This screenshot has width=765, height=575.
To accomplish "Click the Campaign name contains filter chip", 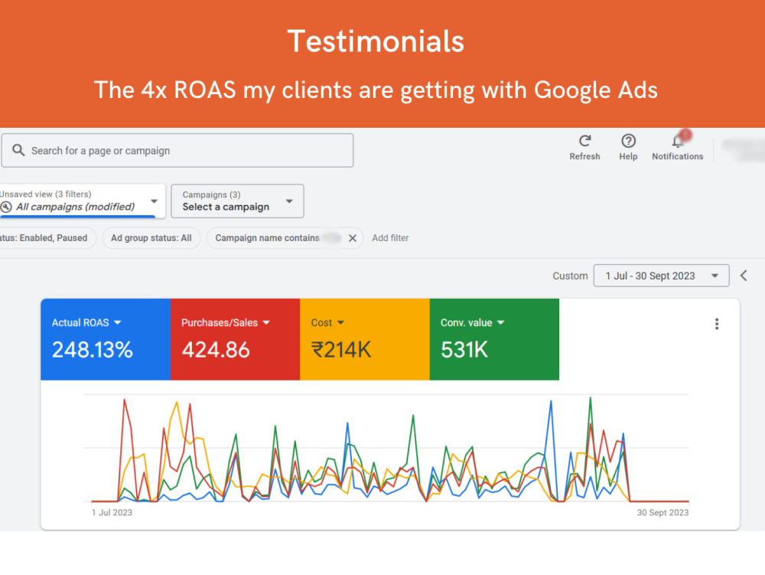I will (285, 238).
